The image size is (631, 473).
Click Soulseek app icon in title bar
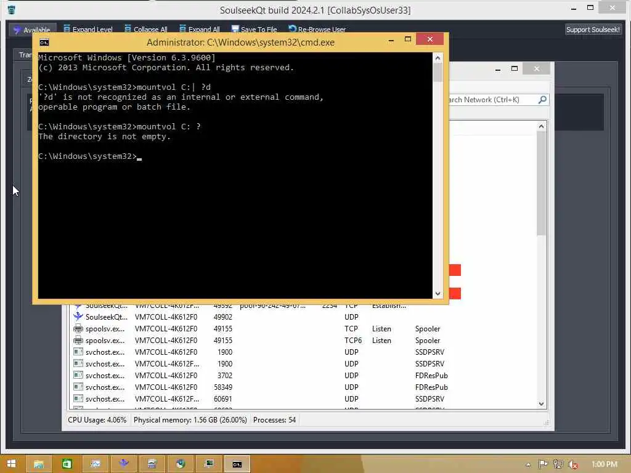click(x=12, y=10)
